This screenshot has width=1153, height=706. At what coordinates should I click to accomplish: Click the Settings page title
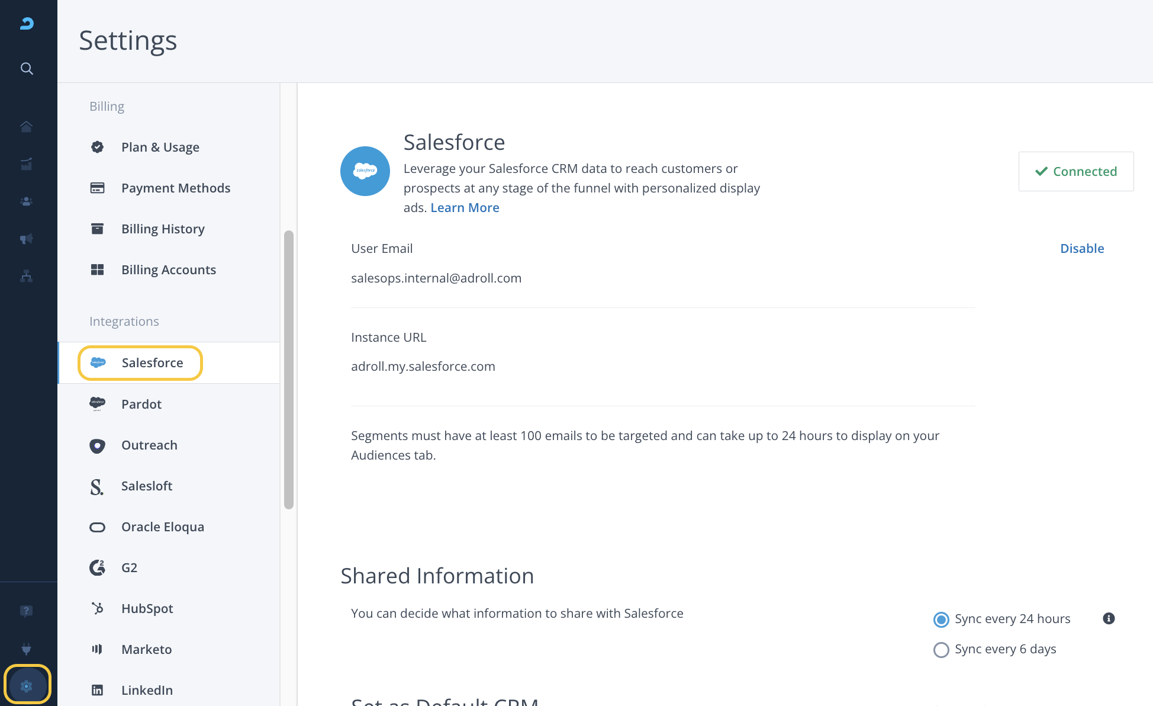[128, 41]
